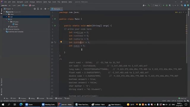Open the Problems tool window
Viewport: 190px width, 107px height.
point(23,98)
